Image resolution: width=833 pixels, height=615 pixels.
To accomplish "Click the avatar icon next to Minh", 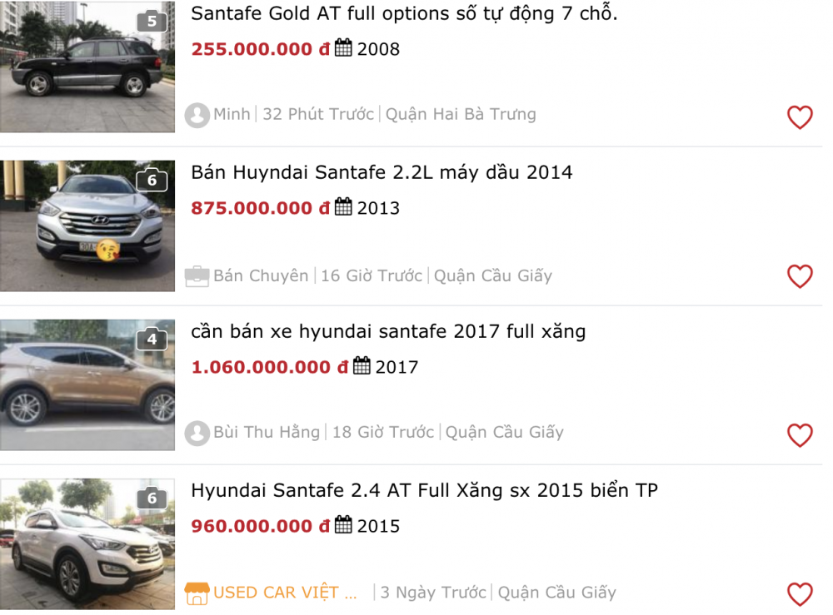I will tap(197, 115).
